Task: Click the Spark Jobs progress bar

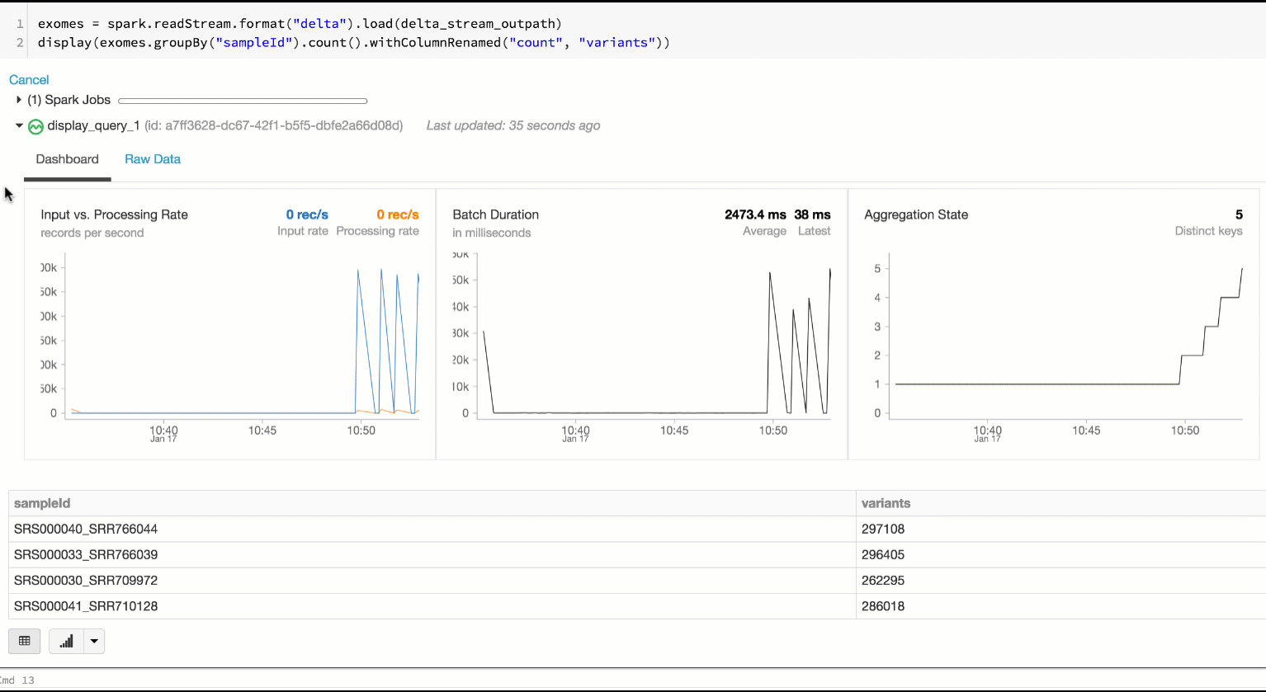Action: tap(243, 101)
